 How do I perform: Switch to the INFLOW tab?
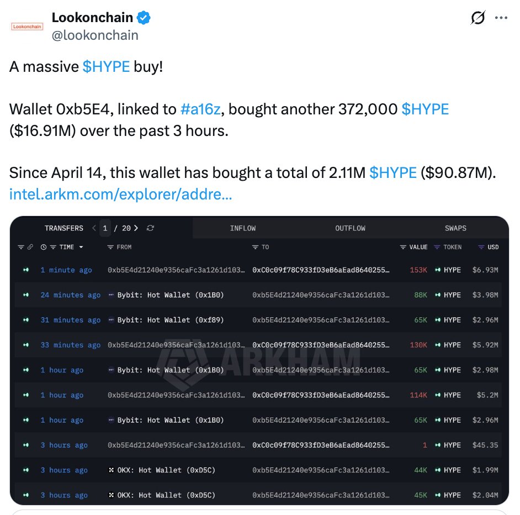pyautogui.click(x=243, y=228)
